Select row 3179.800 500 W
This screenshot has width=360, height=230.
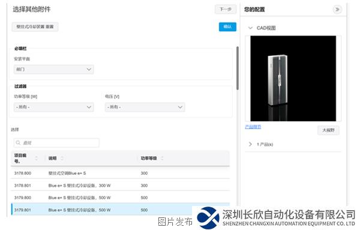[x=121, y=198]
